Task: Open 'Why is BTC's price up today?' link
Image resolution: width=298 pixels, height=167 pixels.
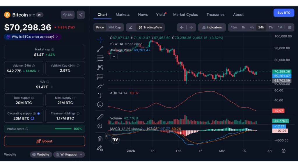Action: click(x=33, y=37)
